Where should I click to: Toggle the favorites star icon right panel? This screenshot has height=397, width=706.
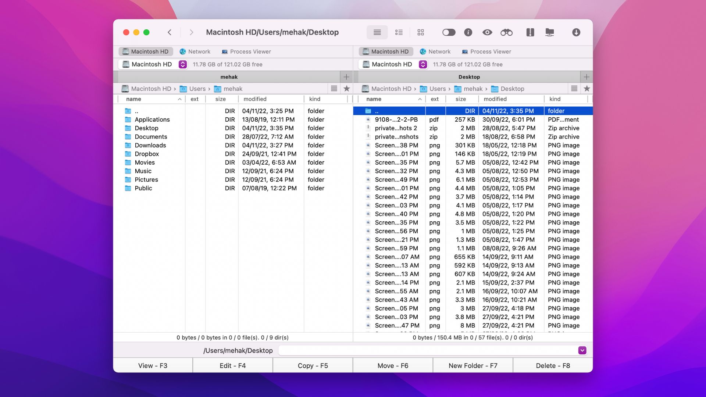click(587, 89)
